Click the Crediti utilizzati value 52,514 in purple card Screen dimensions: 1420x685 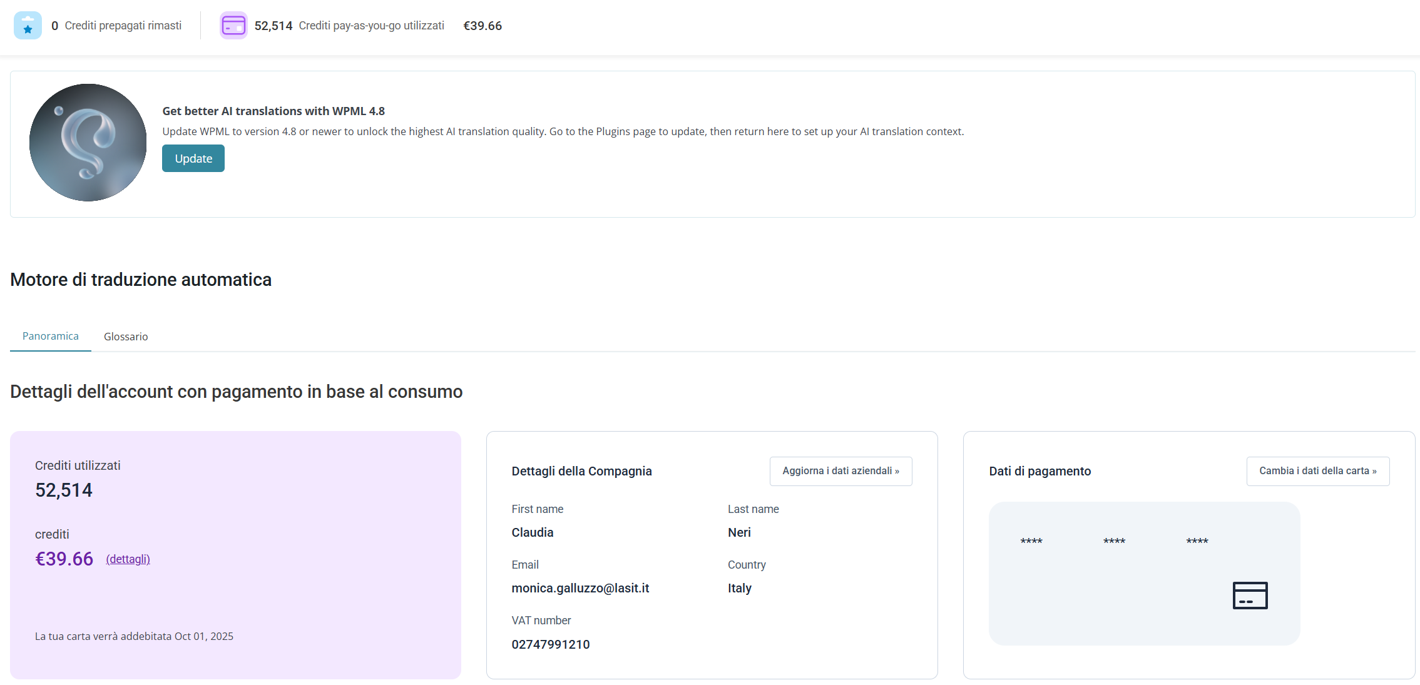pyautogui.click(x=64, y=490)
